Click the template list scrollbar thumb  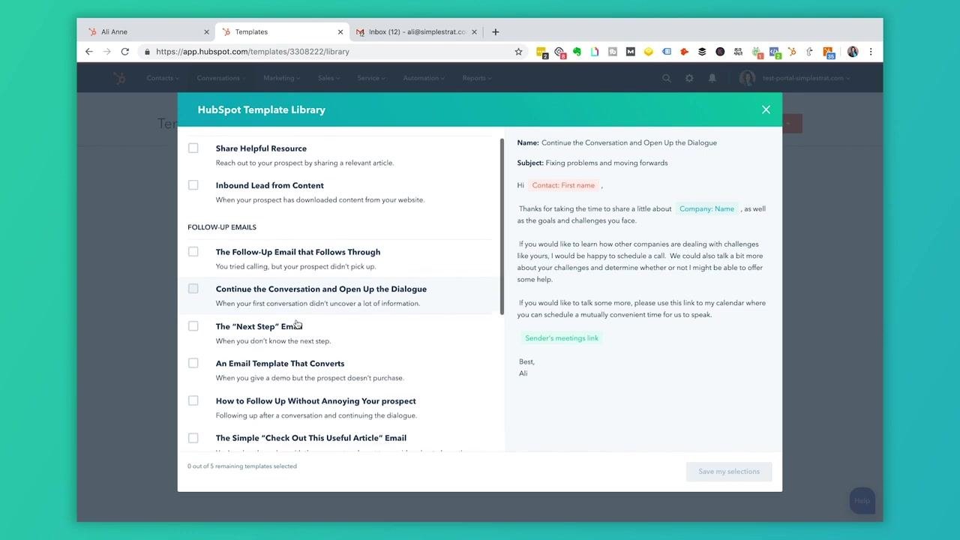click(502, 226)
